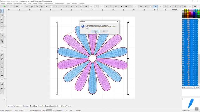Image resolution: width=200 pixels, height=112 pixels.
Task: Open the Преобразовать menu
Action: 49,3
